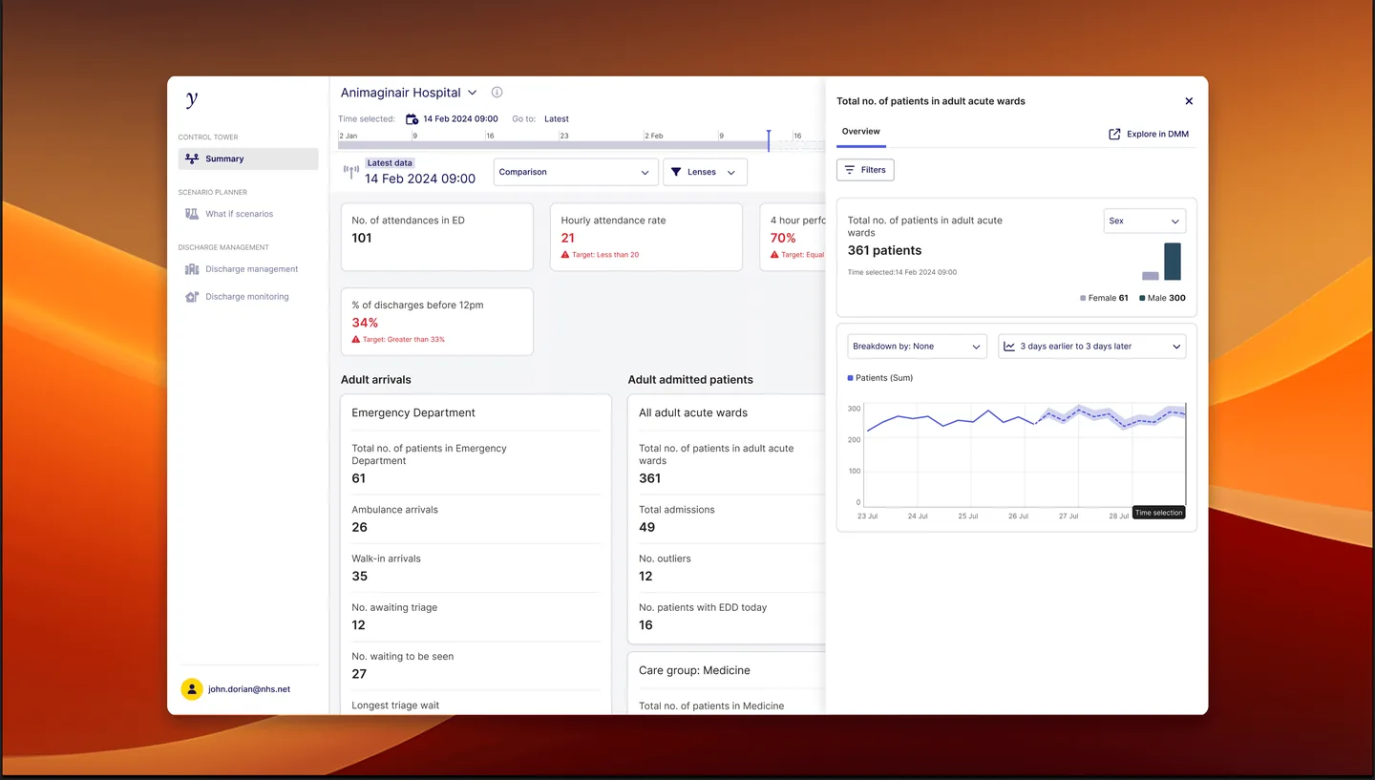Click the y logo in sidebar
This screenshot has height=780, width=1375.
tap(192, 98)
